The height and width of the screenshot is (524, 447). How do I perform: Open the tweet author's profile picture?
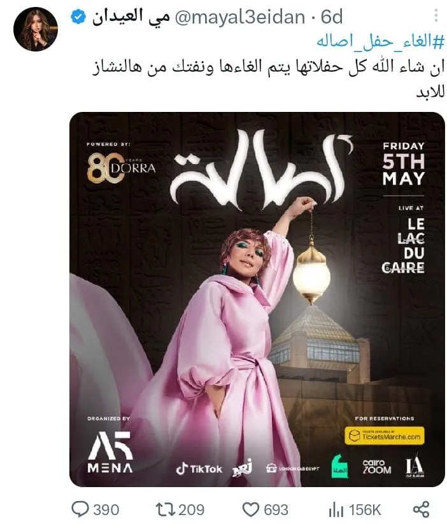point(36,29)
